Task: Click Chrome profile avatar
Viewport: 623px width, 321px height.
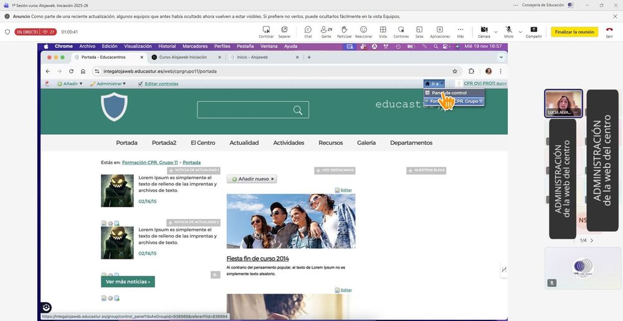Action: point(488,72)
